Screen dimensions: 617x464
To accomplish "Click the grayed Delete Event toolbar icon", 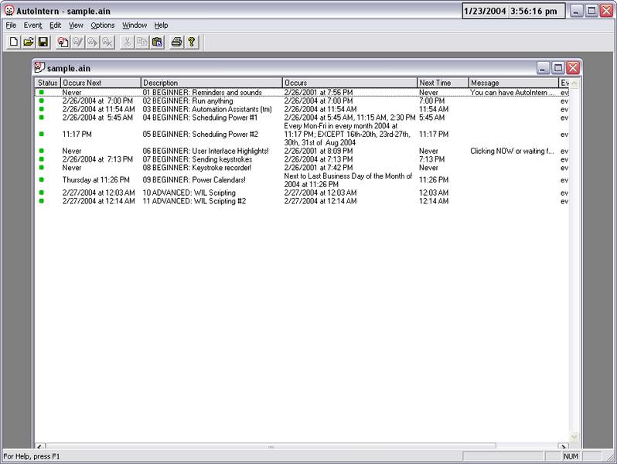I will point(107,42).
